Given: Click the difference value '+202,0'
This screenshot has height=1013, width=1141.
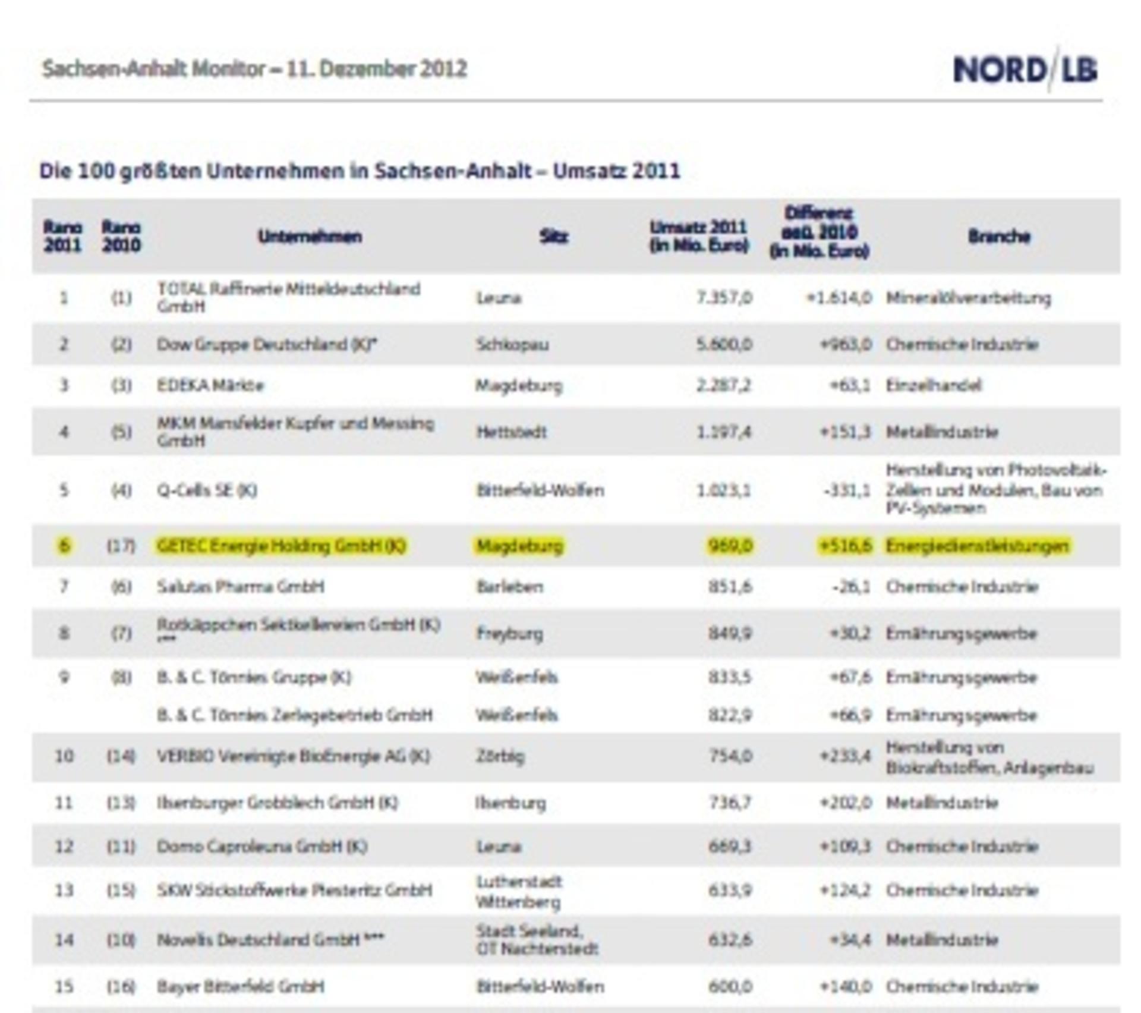Looking at the screenshot, I should (846, 803).
